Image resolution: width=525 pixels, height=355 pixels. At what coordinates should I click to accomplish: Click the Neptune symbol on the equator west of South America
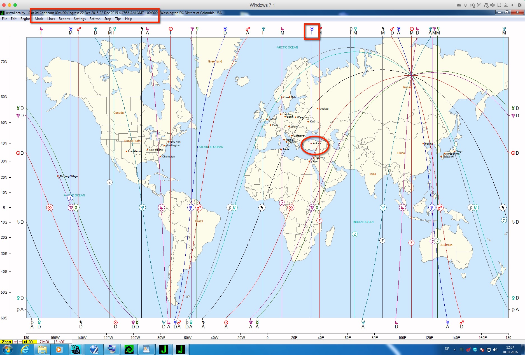pyautogui.click(x=142, y=208)
